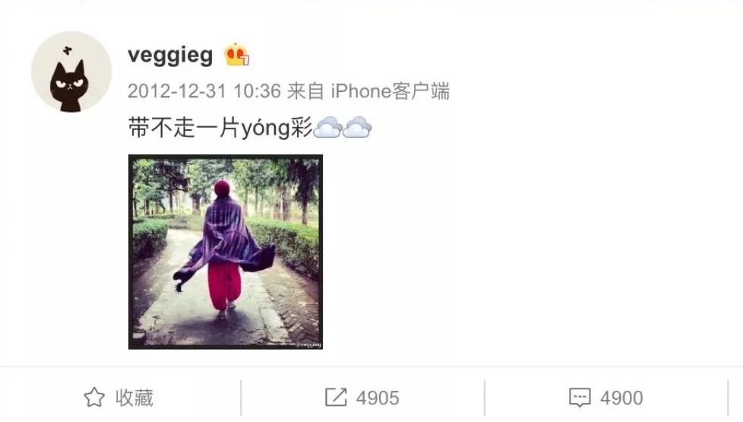Click the crown membership badge icon
The width and height of the screenshot is (743, 422).
pyautogui.click(x=237, y=55)
